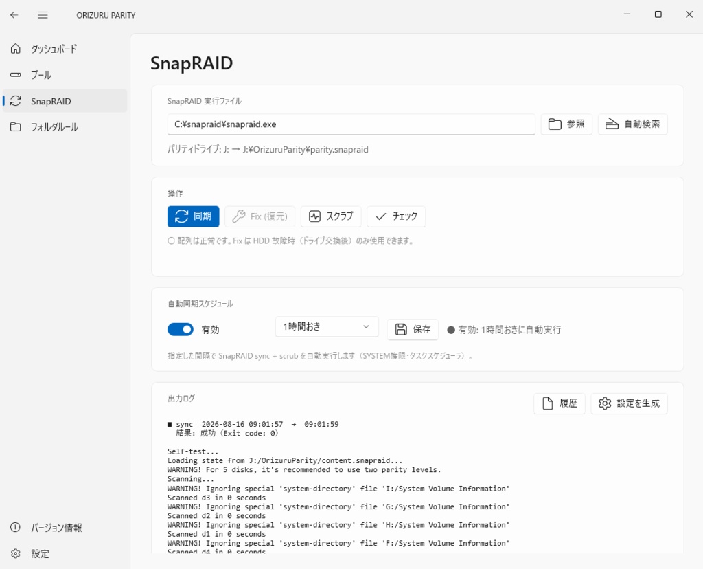This screenshot has width=703, height=569.
Task: Click the drive icon beside プール
Action: point(16,74)
